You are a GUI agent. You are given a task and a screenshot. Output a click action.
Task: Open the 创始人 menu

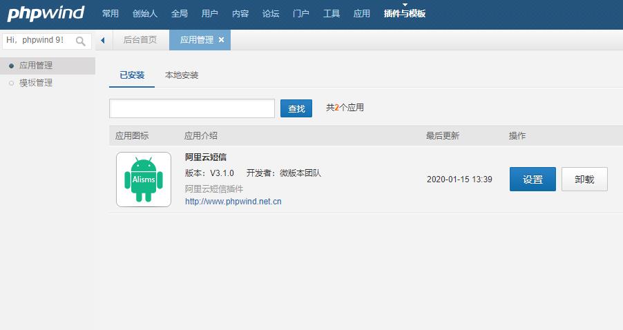pyautogui.click(x=145, y=14)
